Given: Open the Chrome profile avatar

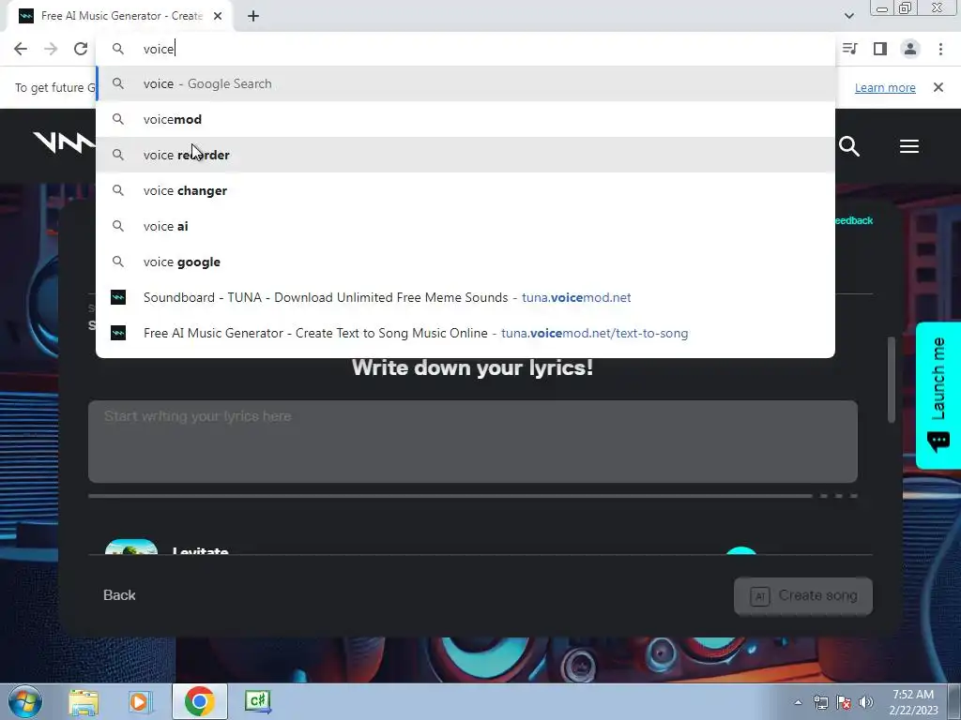Looking at the screenshot, I should coord(910,49).
